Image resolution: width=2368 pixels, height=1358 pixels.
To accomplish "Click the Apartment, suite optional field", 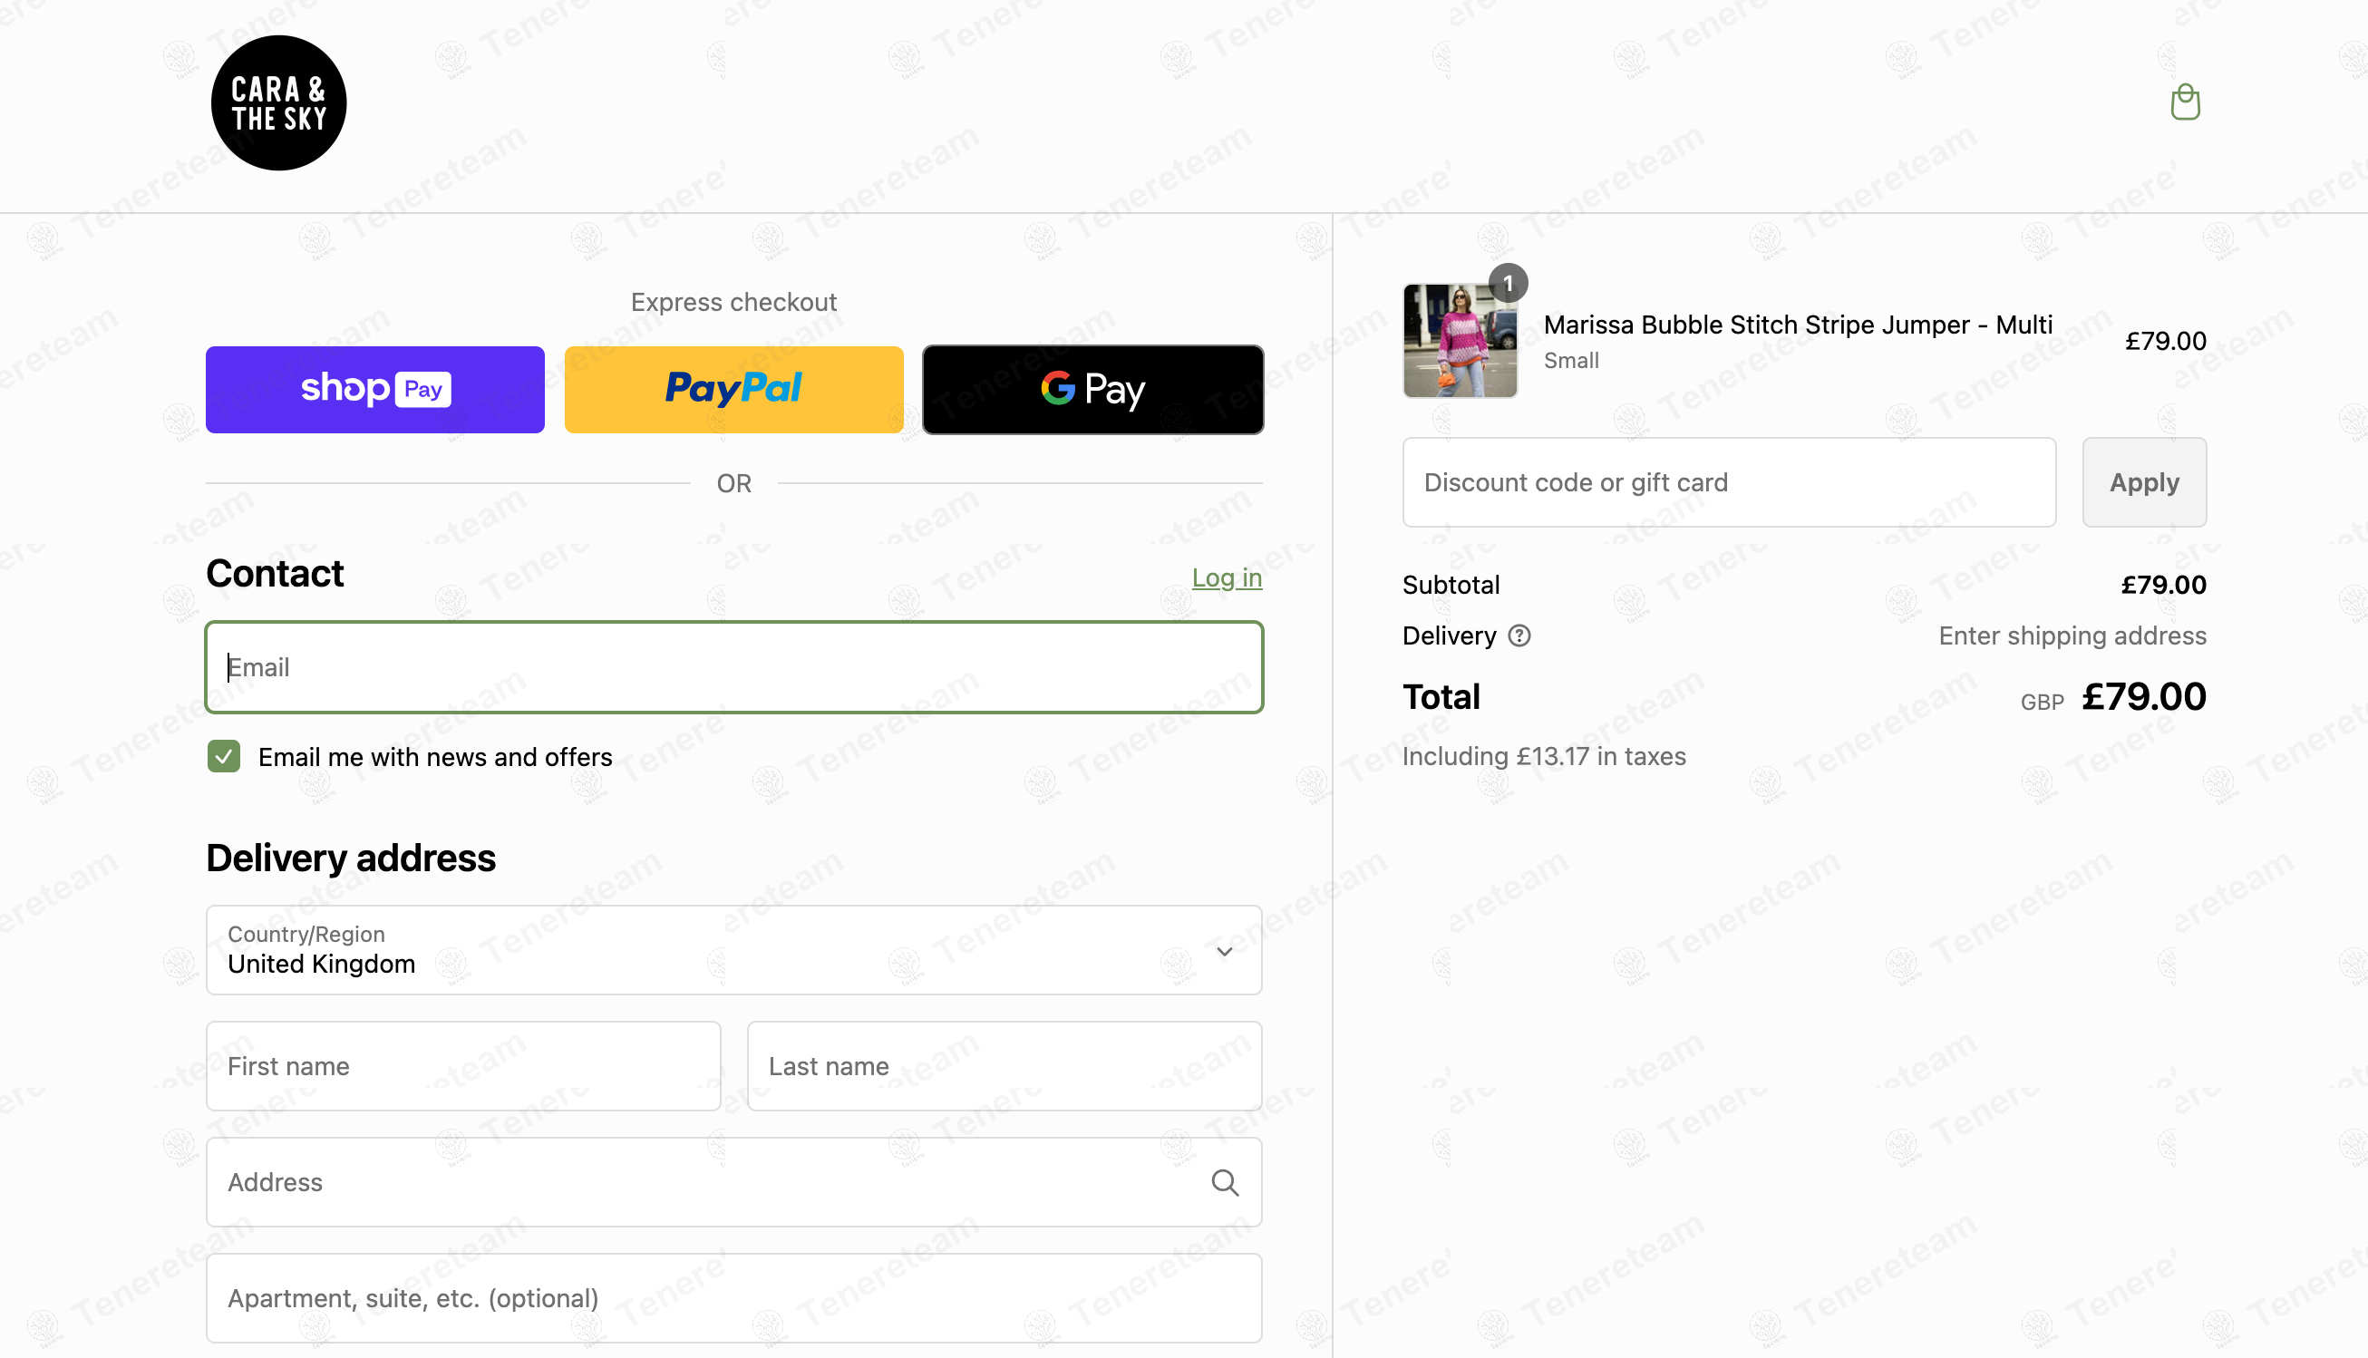I will point(733,1298).
